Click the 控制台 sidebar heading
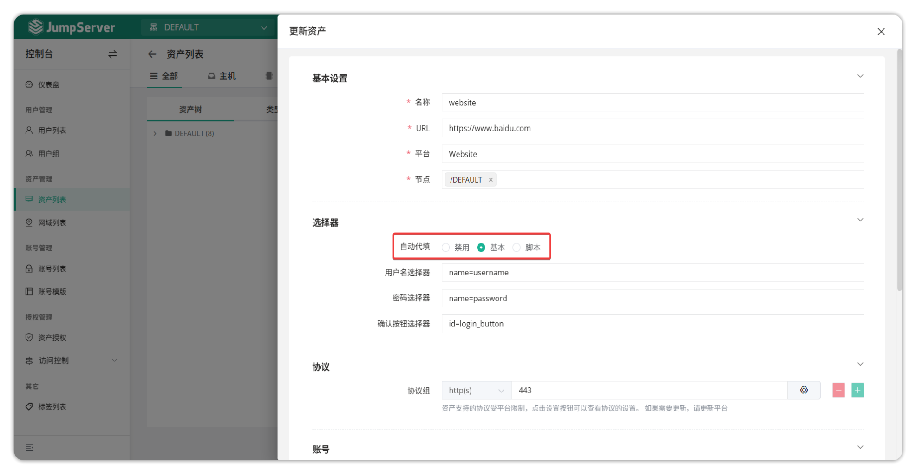Screen dimensions: 916x470 tap(39, 54)
